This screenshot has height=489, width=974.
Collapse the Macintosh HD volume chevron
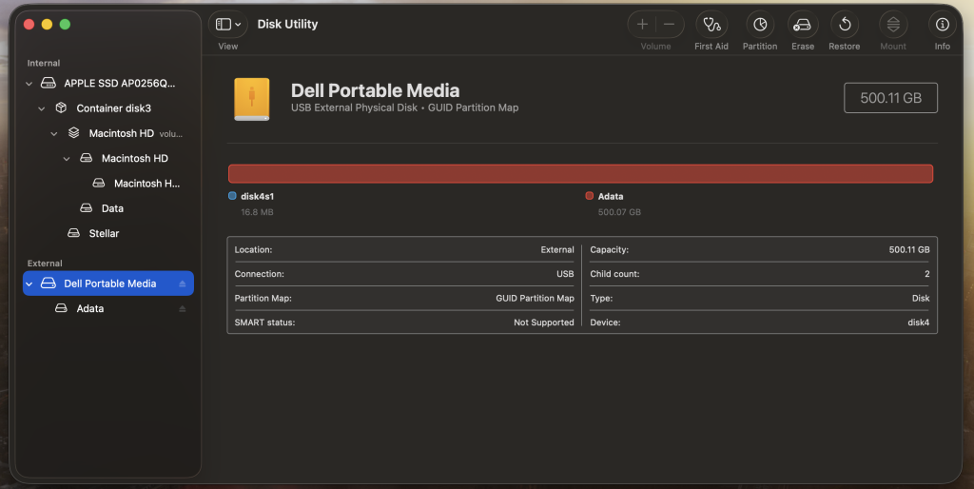[66, 159]
